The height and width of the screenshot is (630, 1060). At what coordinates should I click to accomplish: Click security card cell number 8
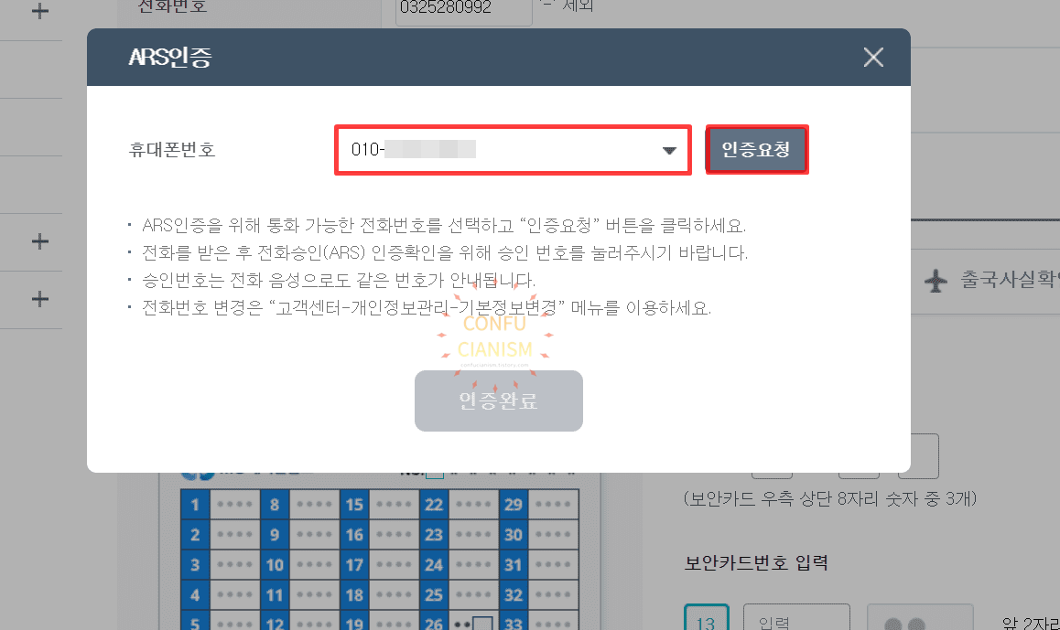click(275, 505)
